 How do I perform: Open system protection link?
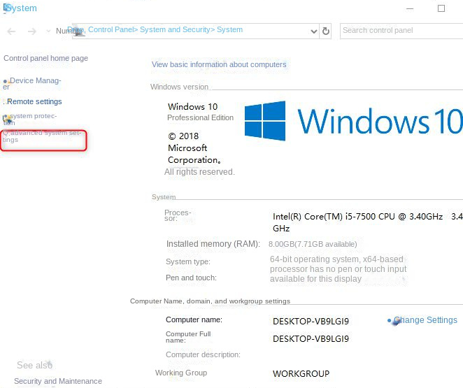30,120
